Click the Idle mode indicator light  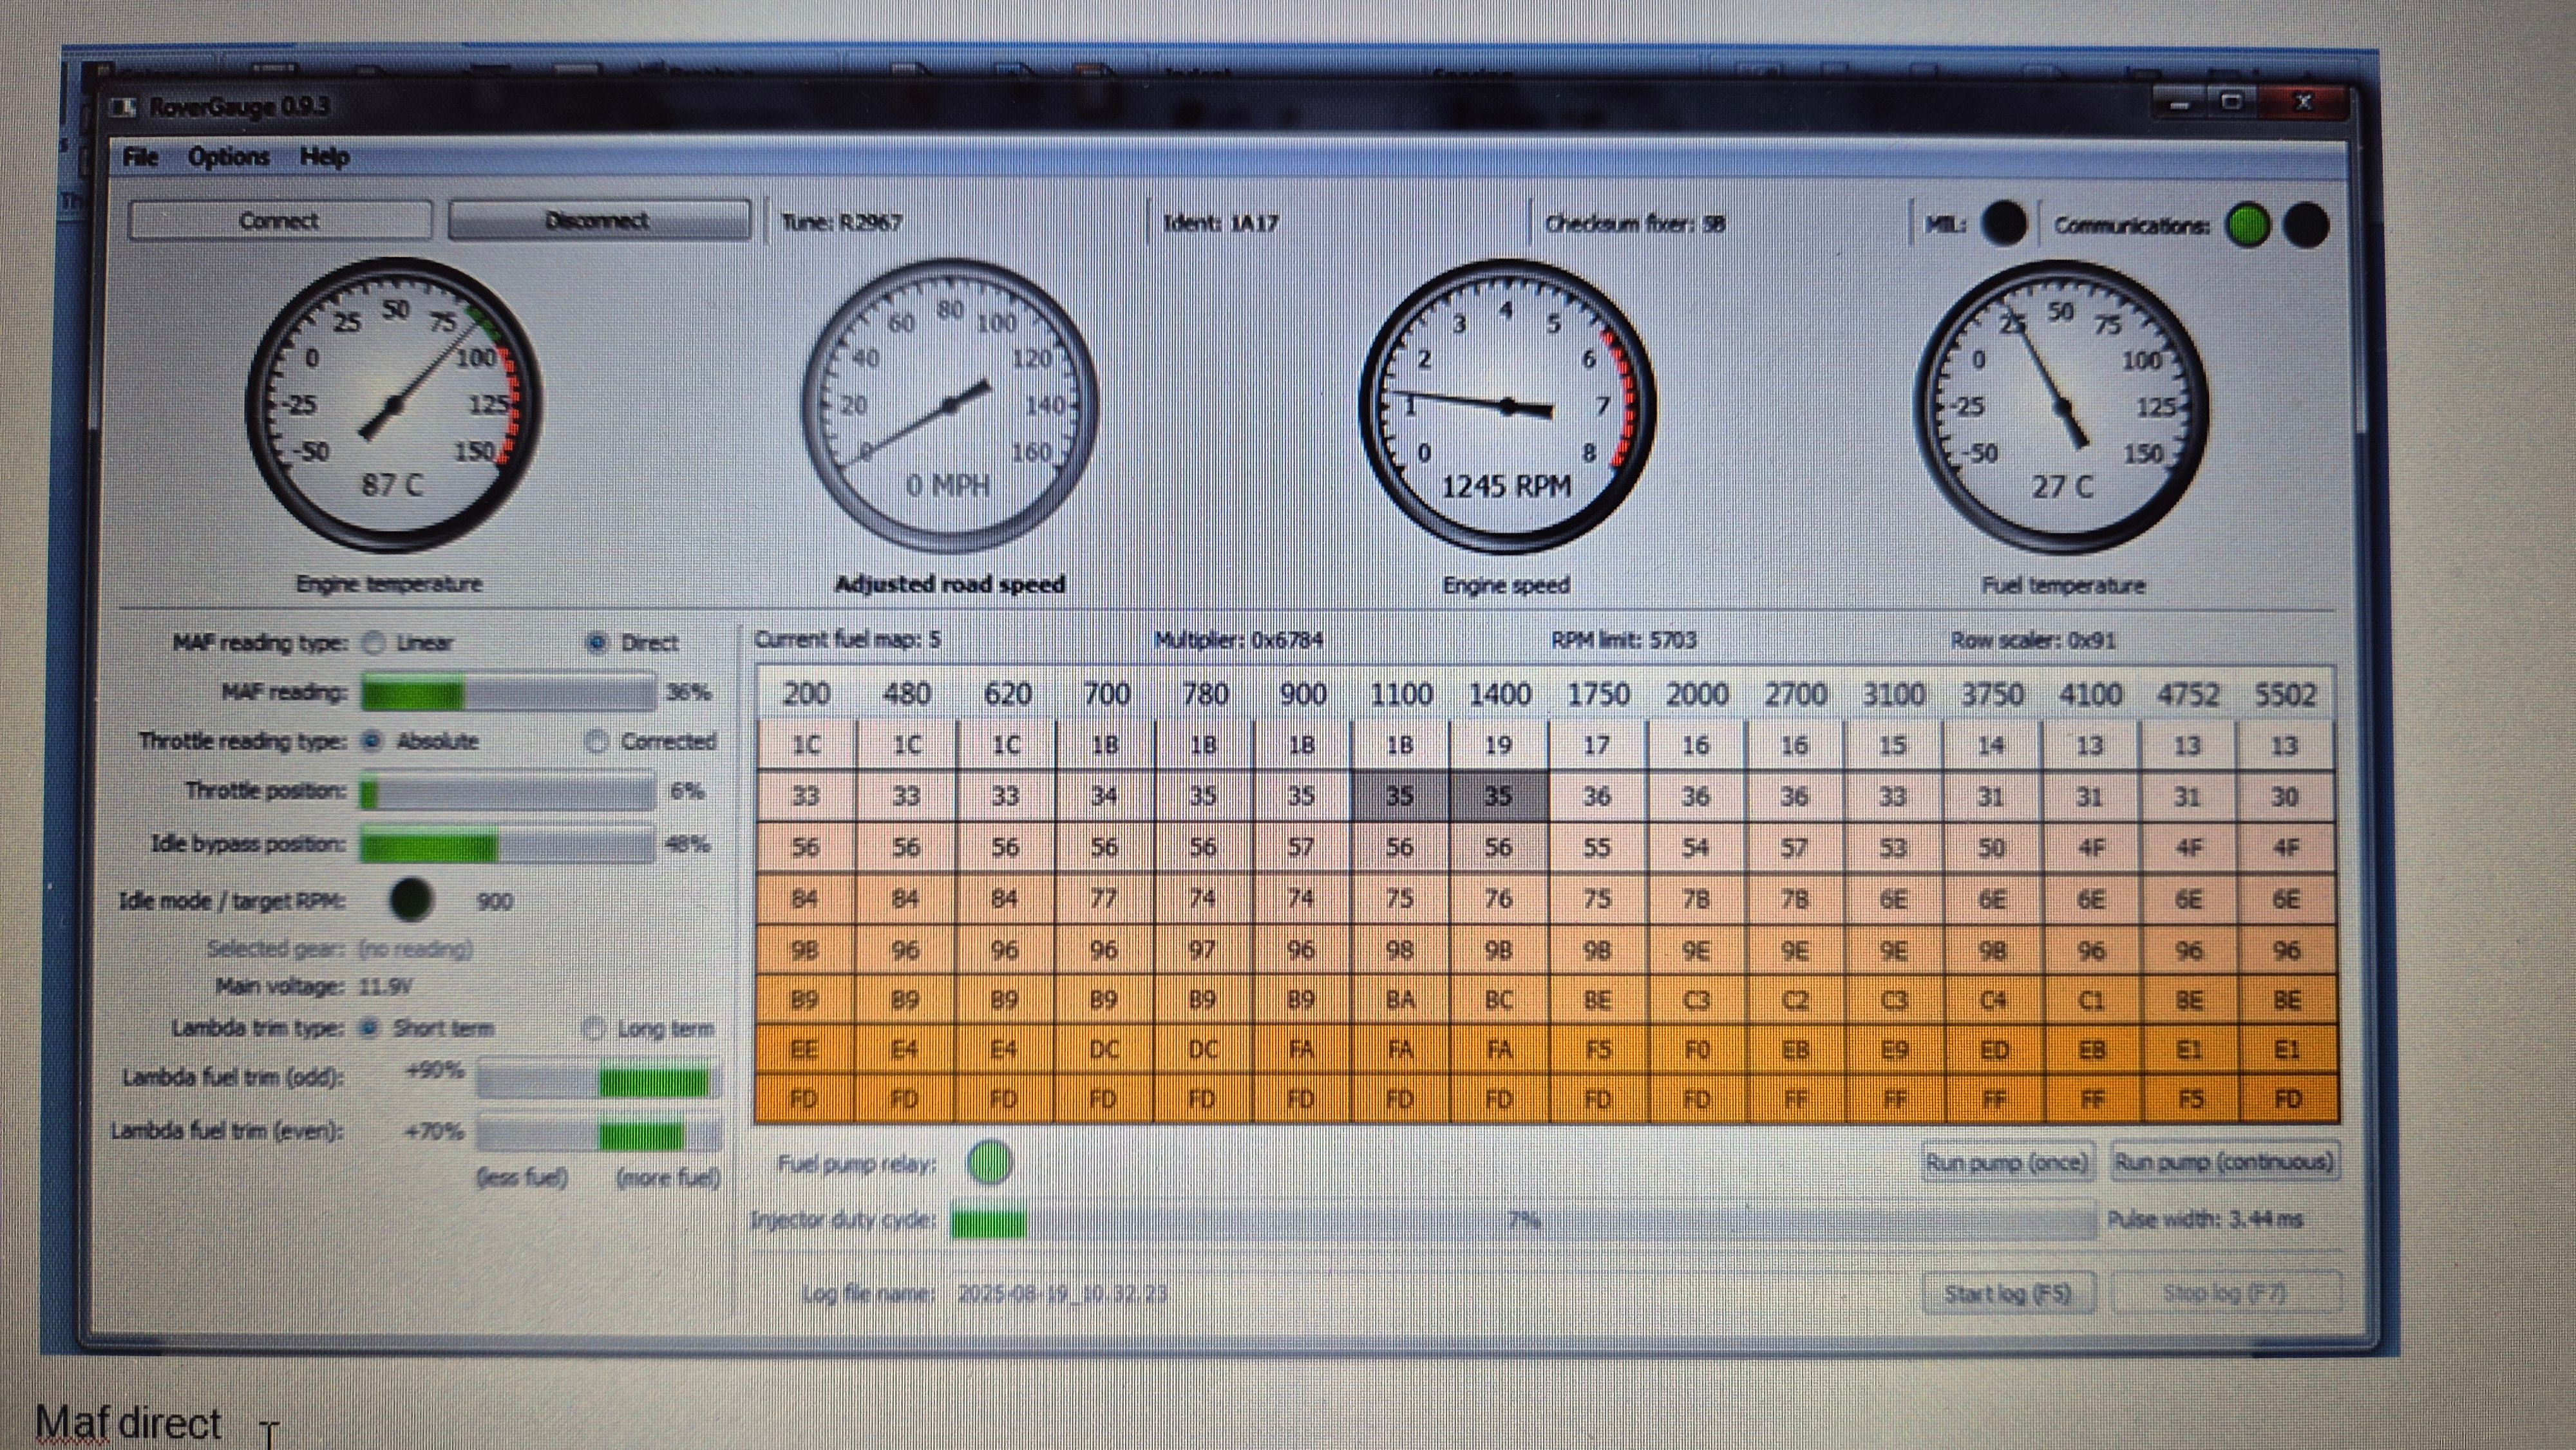tap(411, 899)
